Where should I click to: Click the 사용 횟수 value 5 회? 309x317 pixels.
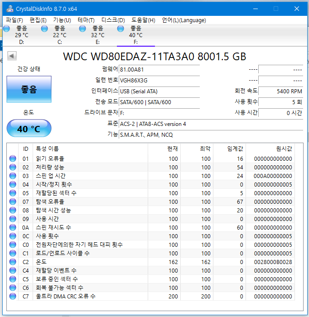point(281,102)
